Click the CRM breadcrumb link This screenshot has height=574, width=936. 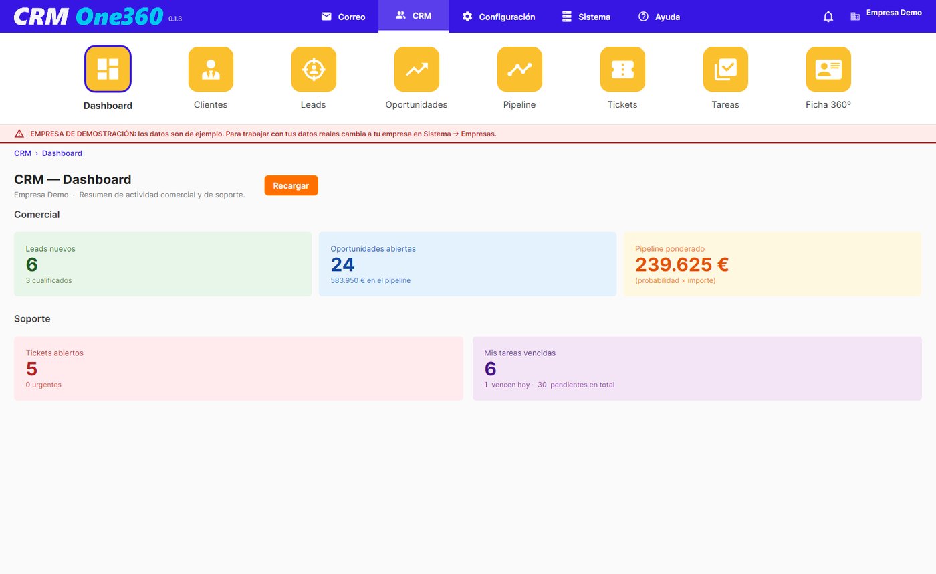point(23,153)
